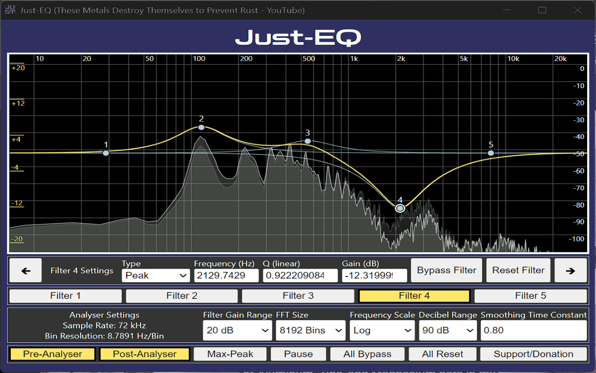Open the filter Type dropdown
Screen dimensions: 596x373
pos(156,276)
